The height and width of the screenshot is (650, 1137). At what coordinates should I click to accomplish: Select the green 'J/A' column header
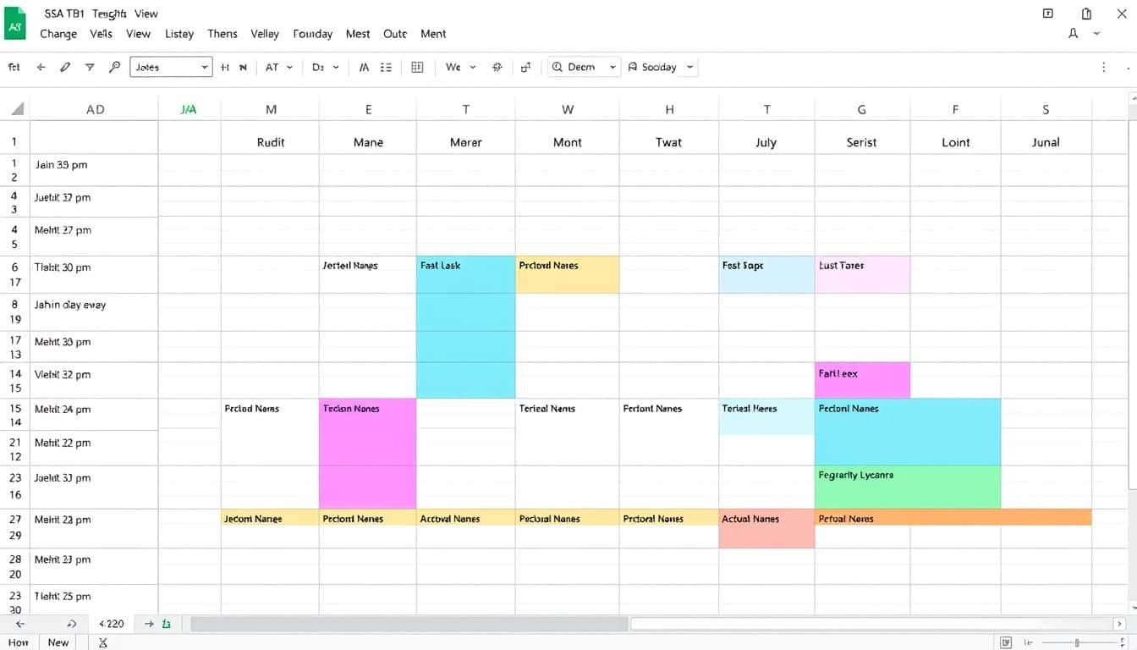[189, 109]
